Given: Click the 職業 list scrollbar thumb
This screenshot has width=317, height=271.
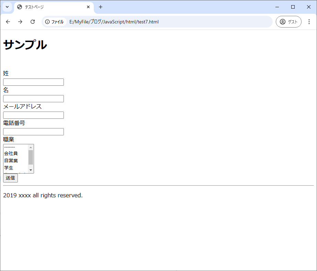Looking at the screenshot, I should coord(31,157).
